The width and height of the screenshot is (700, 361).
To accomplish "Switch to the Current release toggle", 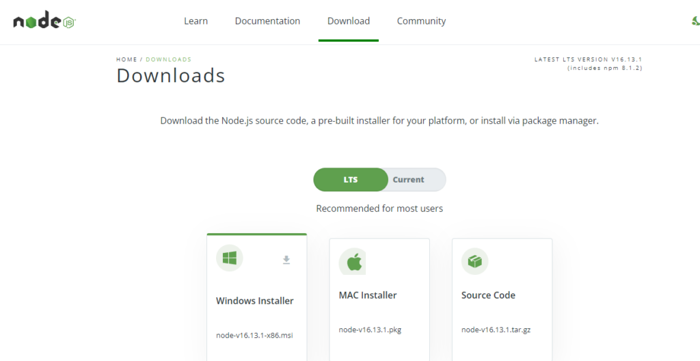I will (408, 180).
